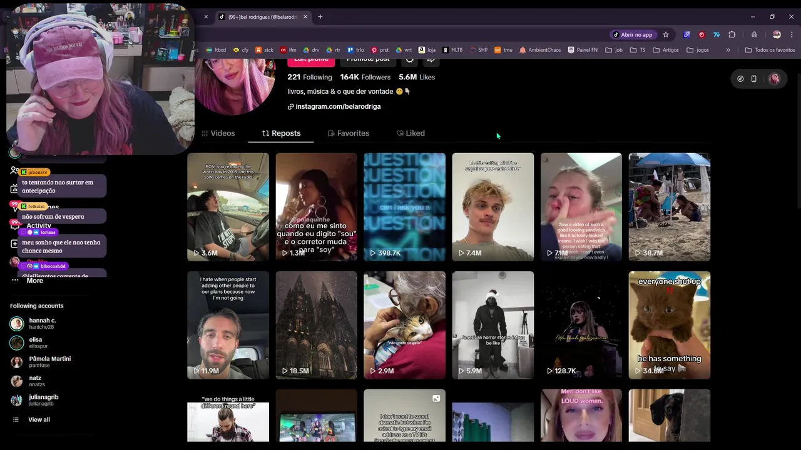Image resolution: width=801 pixels, height=450 pixels.
Task: Open the cfy bookmark
Action: tap(240, 50)
